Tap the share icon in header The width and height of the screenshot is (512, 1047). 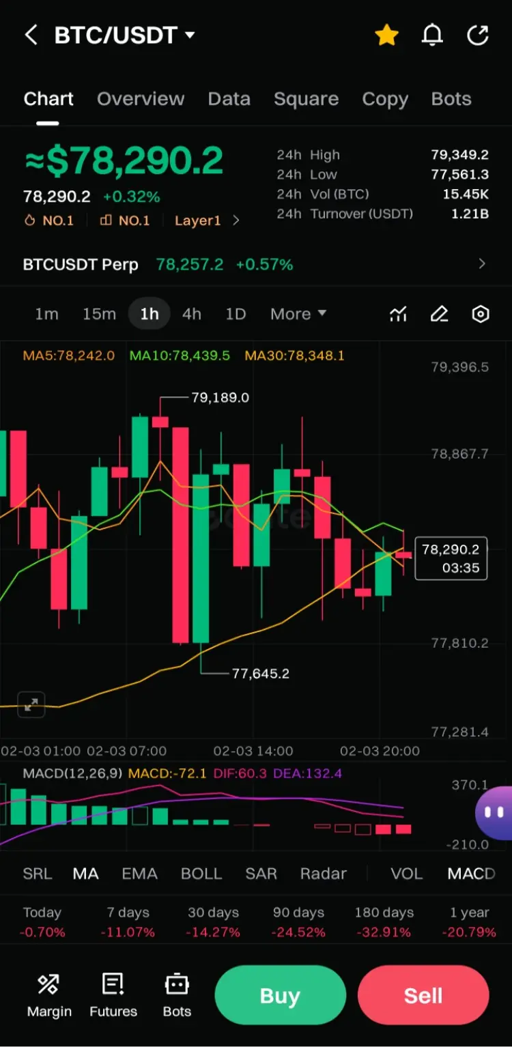click(478, 35)
